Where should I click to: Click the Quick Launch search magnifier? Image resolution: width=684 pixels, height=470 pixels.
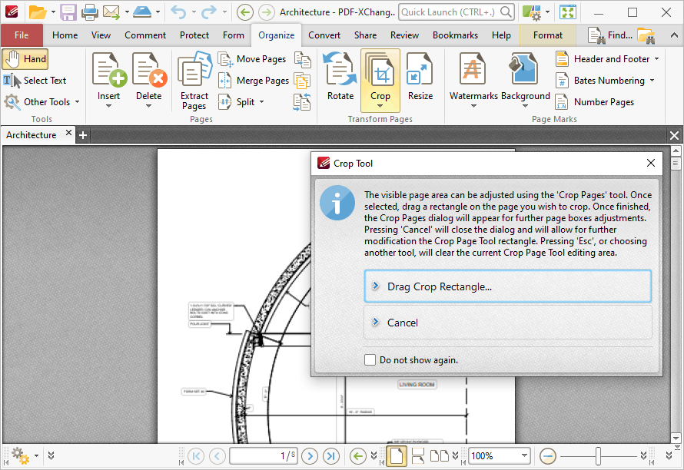tap(506, 12)
